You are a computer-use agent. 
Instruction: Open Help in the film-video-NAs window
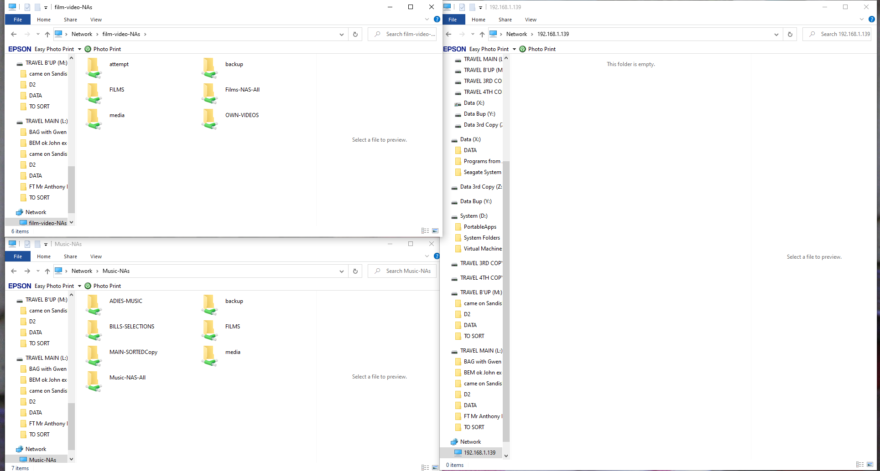pos(437,20)
